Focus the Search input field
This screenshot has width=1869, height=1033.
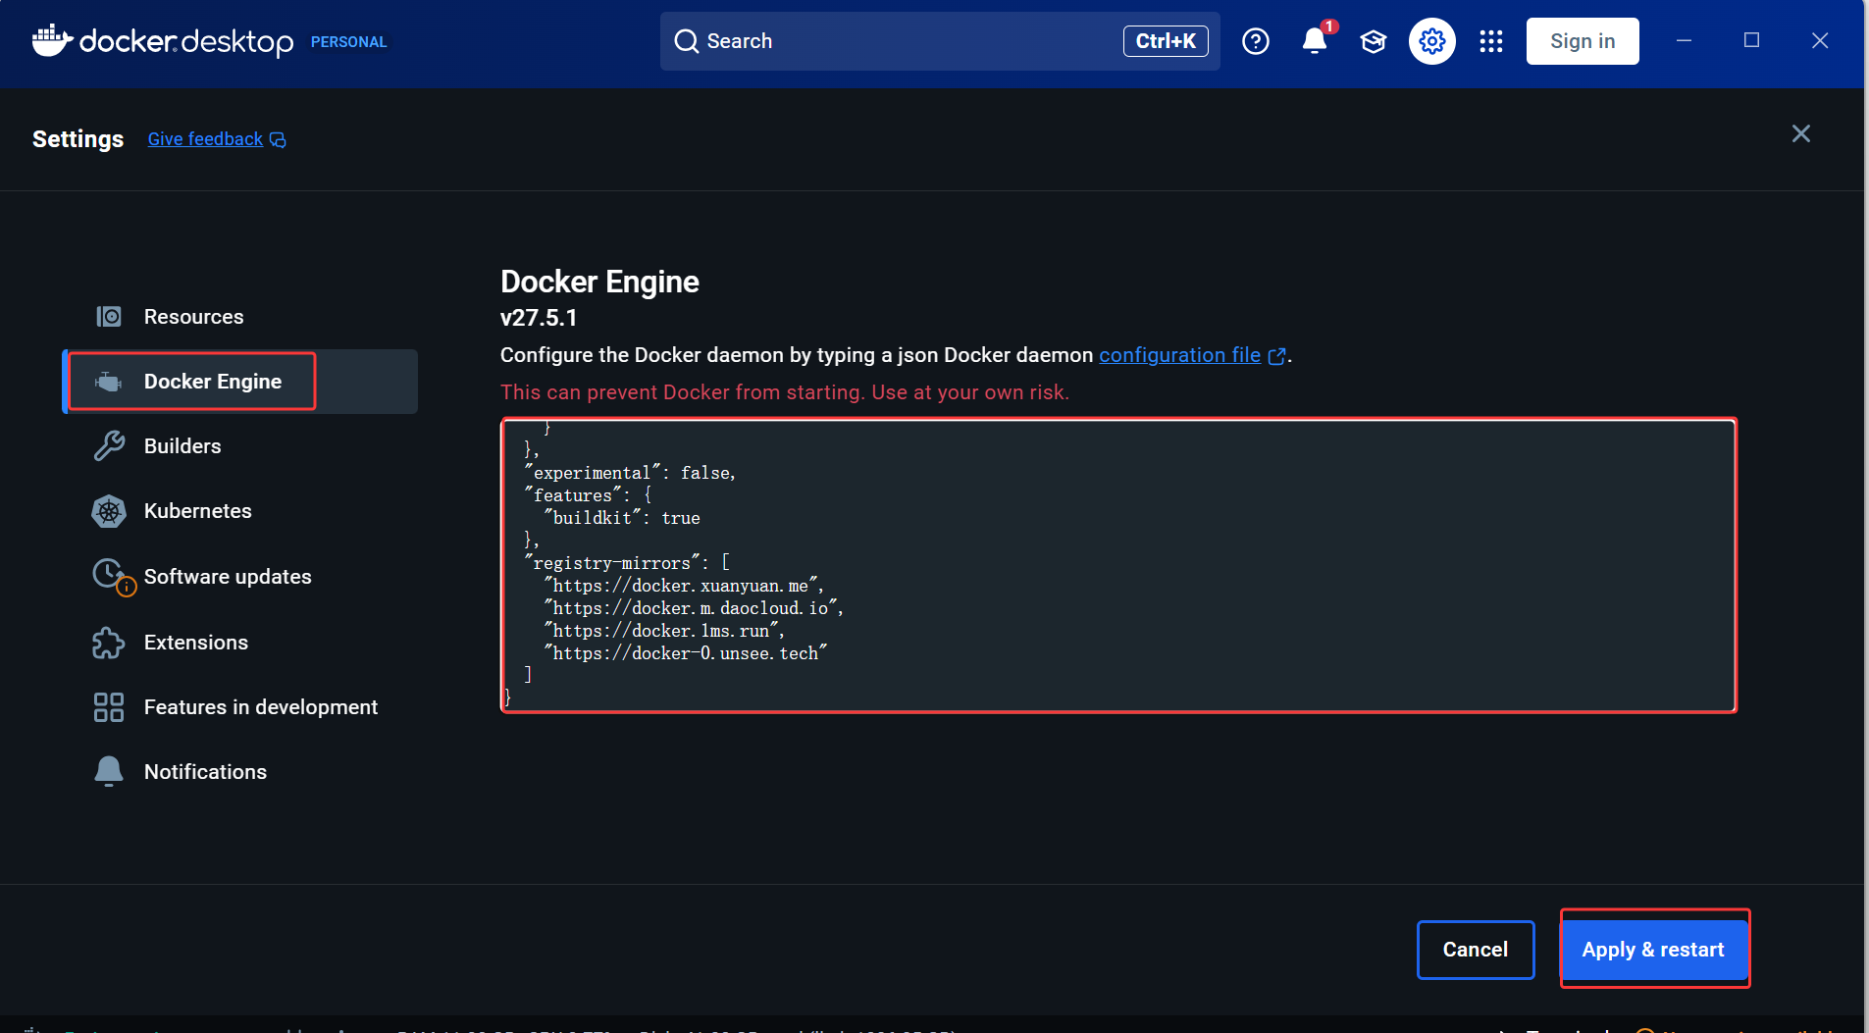(x=940, y=41)
